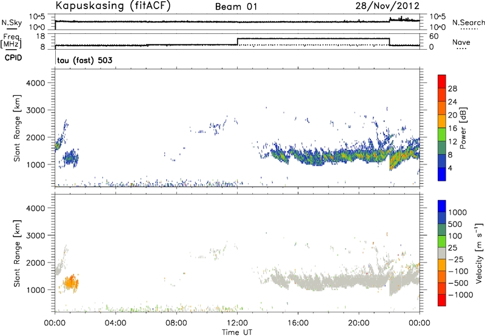This screenshot has height=336, width=485.
Task: Click the '-100' velocity colour bar label
Action: pos(458,271)
